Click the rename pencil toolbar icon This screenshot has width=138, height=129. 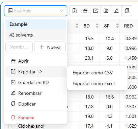(x=116, y=11)
